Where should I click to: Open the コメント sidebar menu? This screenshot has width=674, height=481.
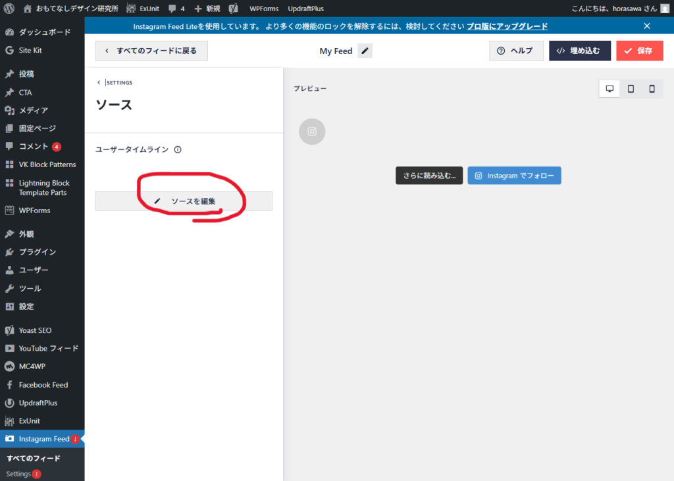(34, 147)
